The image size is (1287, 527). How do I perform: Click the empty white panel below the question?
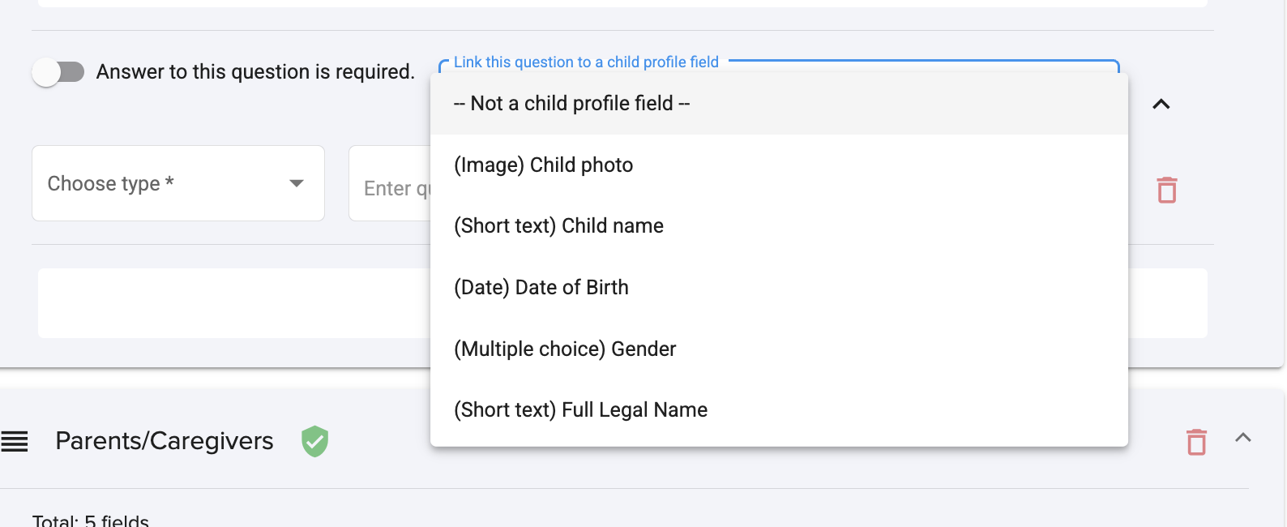[x=233, y=303]
